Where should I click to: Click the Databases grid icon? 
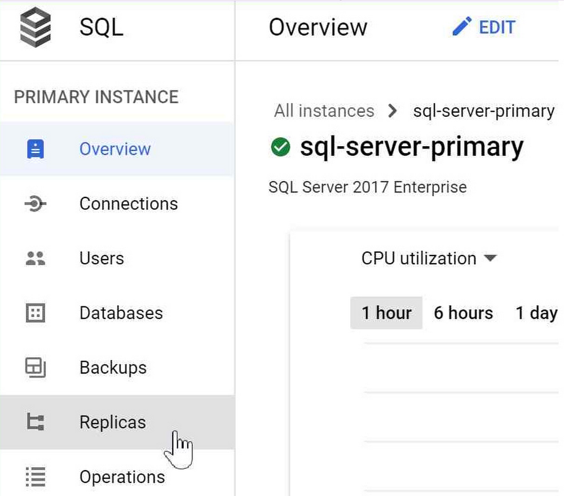(35, 313)
